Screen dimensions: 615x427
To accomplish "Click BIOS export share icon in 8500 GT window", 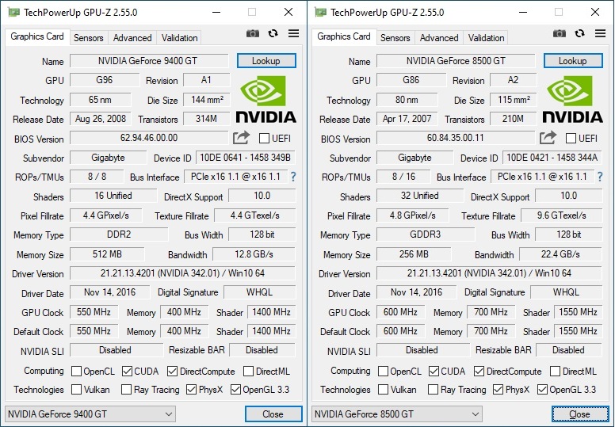I will point(548,138).
